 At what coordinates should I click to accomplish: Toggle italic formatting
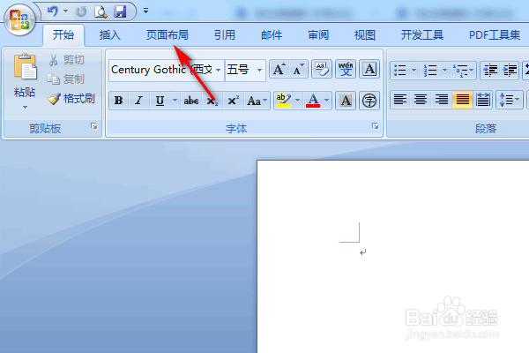coord(138,101)
